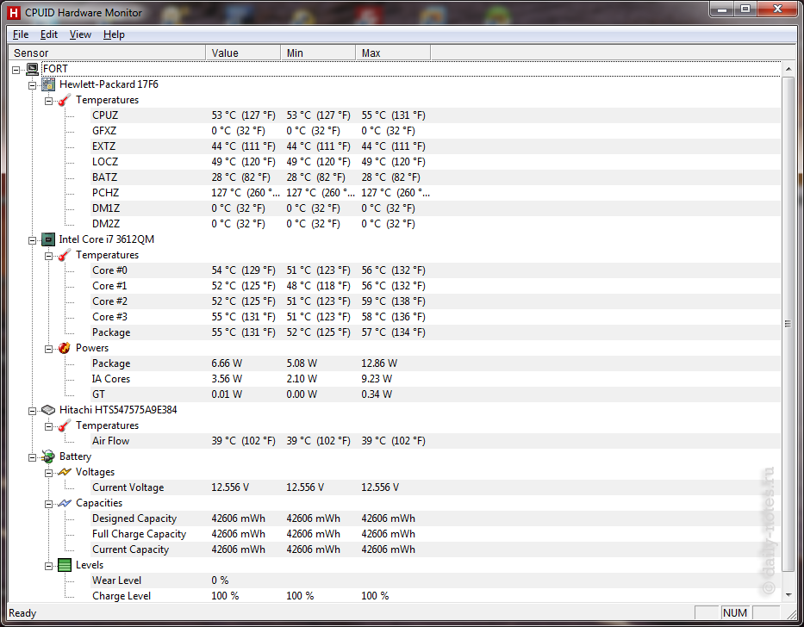The height and width of the screenshot is (627, 804).
Task: Open the File menu
Action: tap(21, 34)
